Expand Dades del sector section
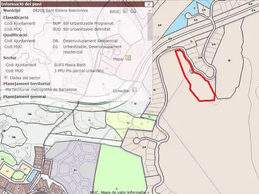Screen dimensions: 259x194 pyautogui.click(x=6, y=77)
